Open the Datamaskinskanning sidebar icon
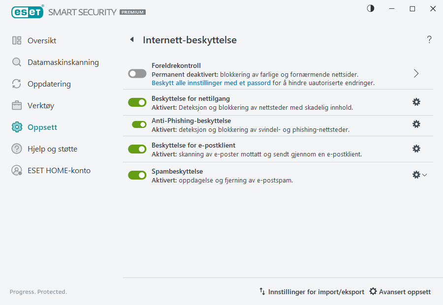443x305 pixels. [17, 62]
